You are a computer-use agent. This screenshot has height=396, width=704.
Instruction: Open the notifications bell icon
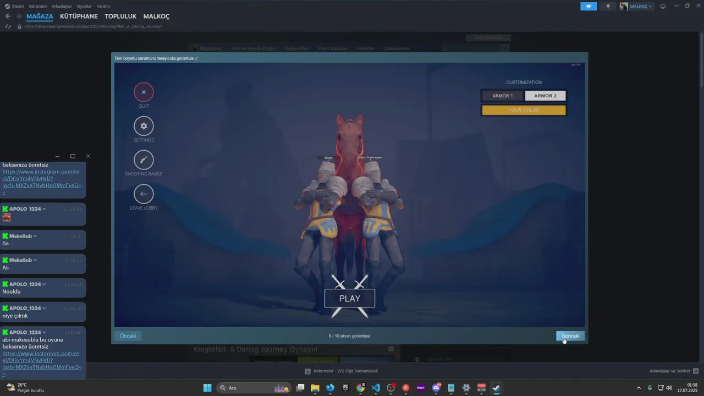pos(608,6)
